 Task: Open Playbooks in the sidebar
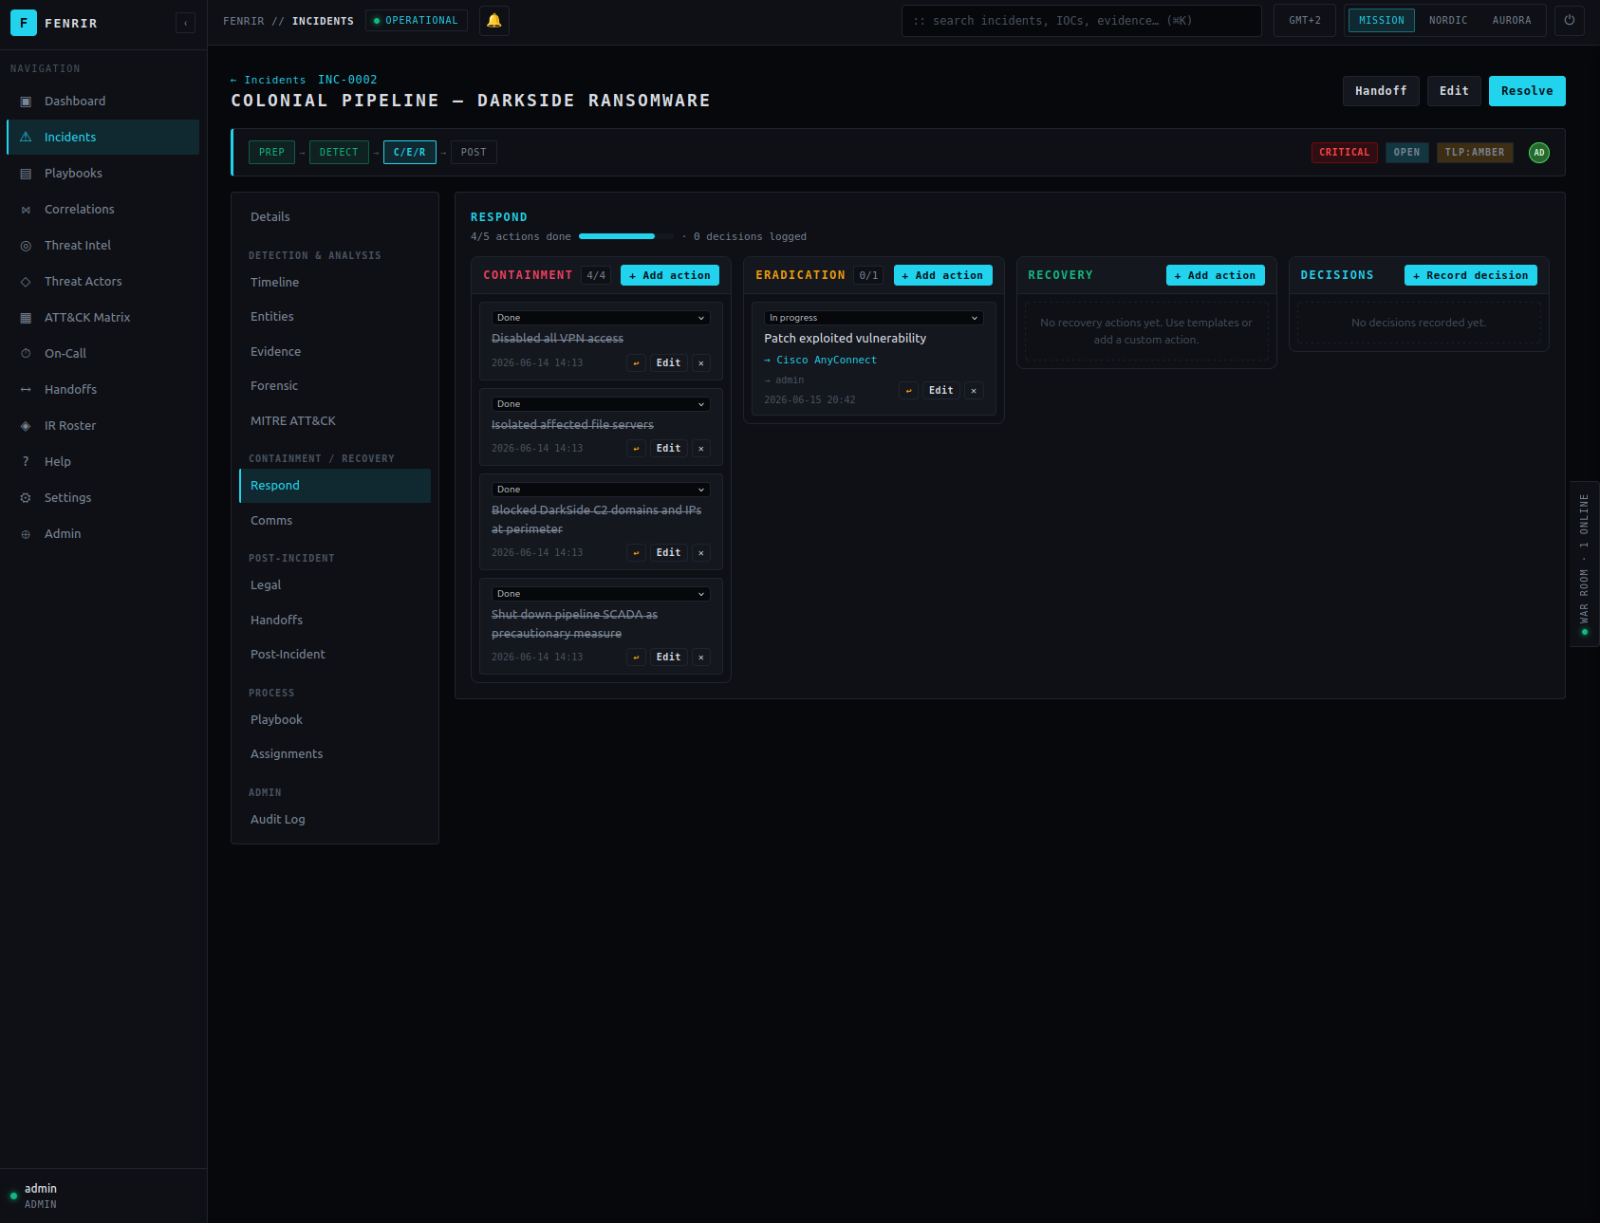click(103, 173)
